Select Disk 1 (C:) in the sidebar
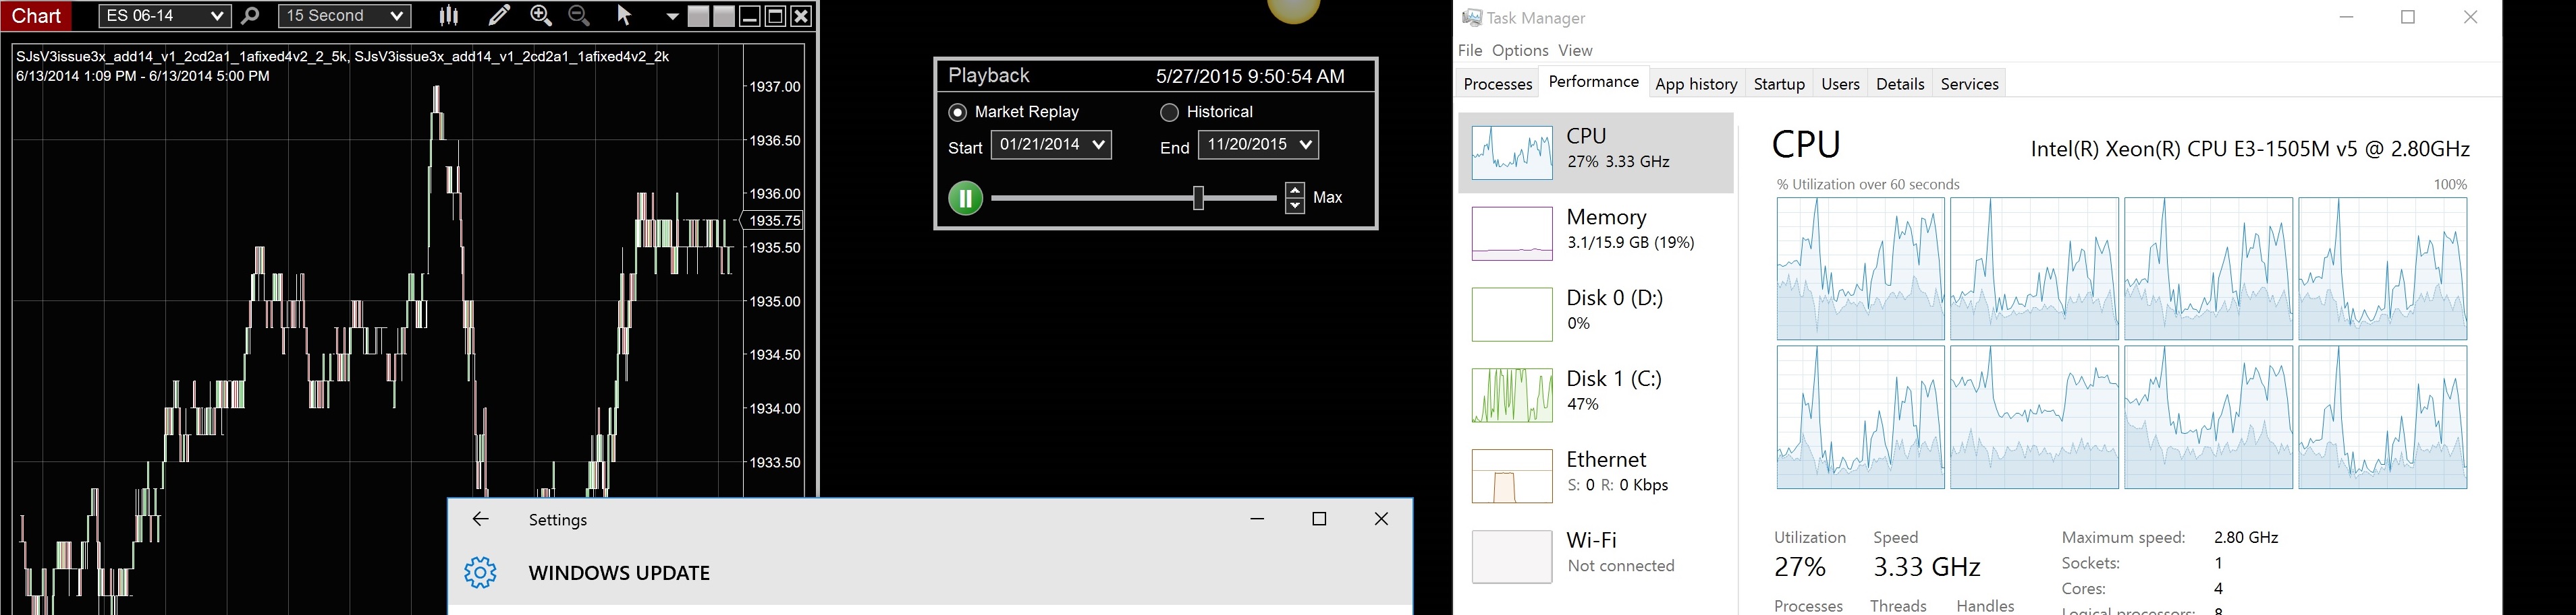Screen dimensions: 2576x615 [x=1596, y=395]
